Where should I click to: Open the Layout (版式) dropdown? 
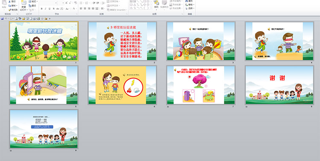click(33, 1)
